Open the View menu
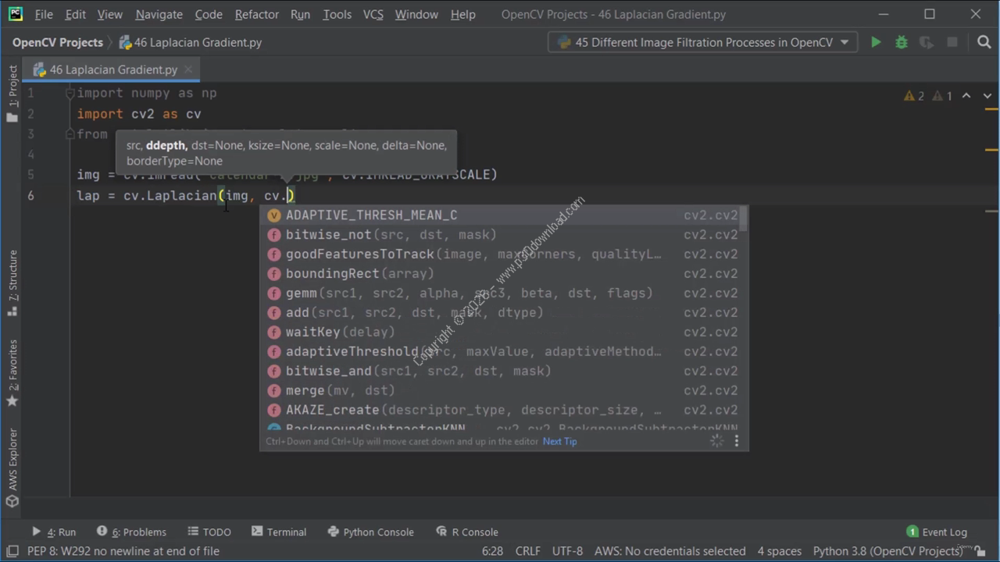 coord(109,14)
